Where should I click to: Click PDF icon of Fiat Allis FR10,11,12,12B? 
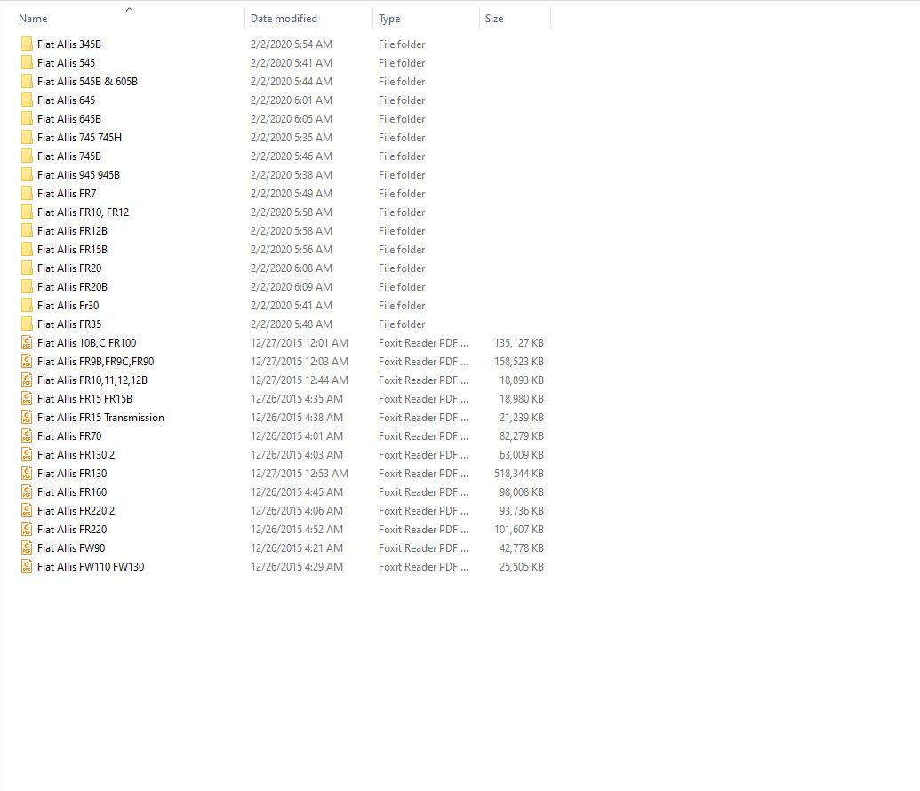coord(27,380)
